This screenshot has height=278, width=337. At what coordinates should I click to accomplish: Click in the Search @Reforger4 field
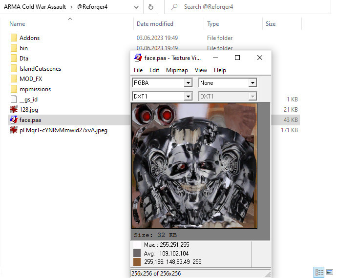click(x=247, y=7)
